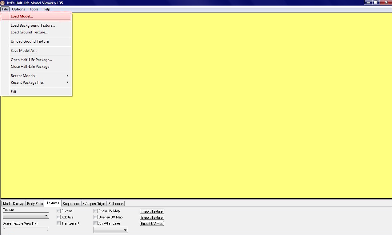The width and height of the screenshot is (392, 235).
Task: Switch to the Sequences tab
Action: click(71, 204)
